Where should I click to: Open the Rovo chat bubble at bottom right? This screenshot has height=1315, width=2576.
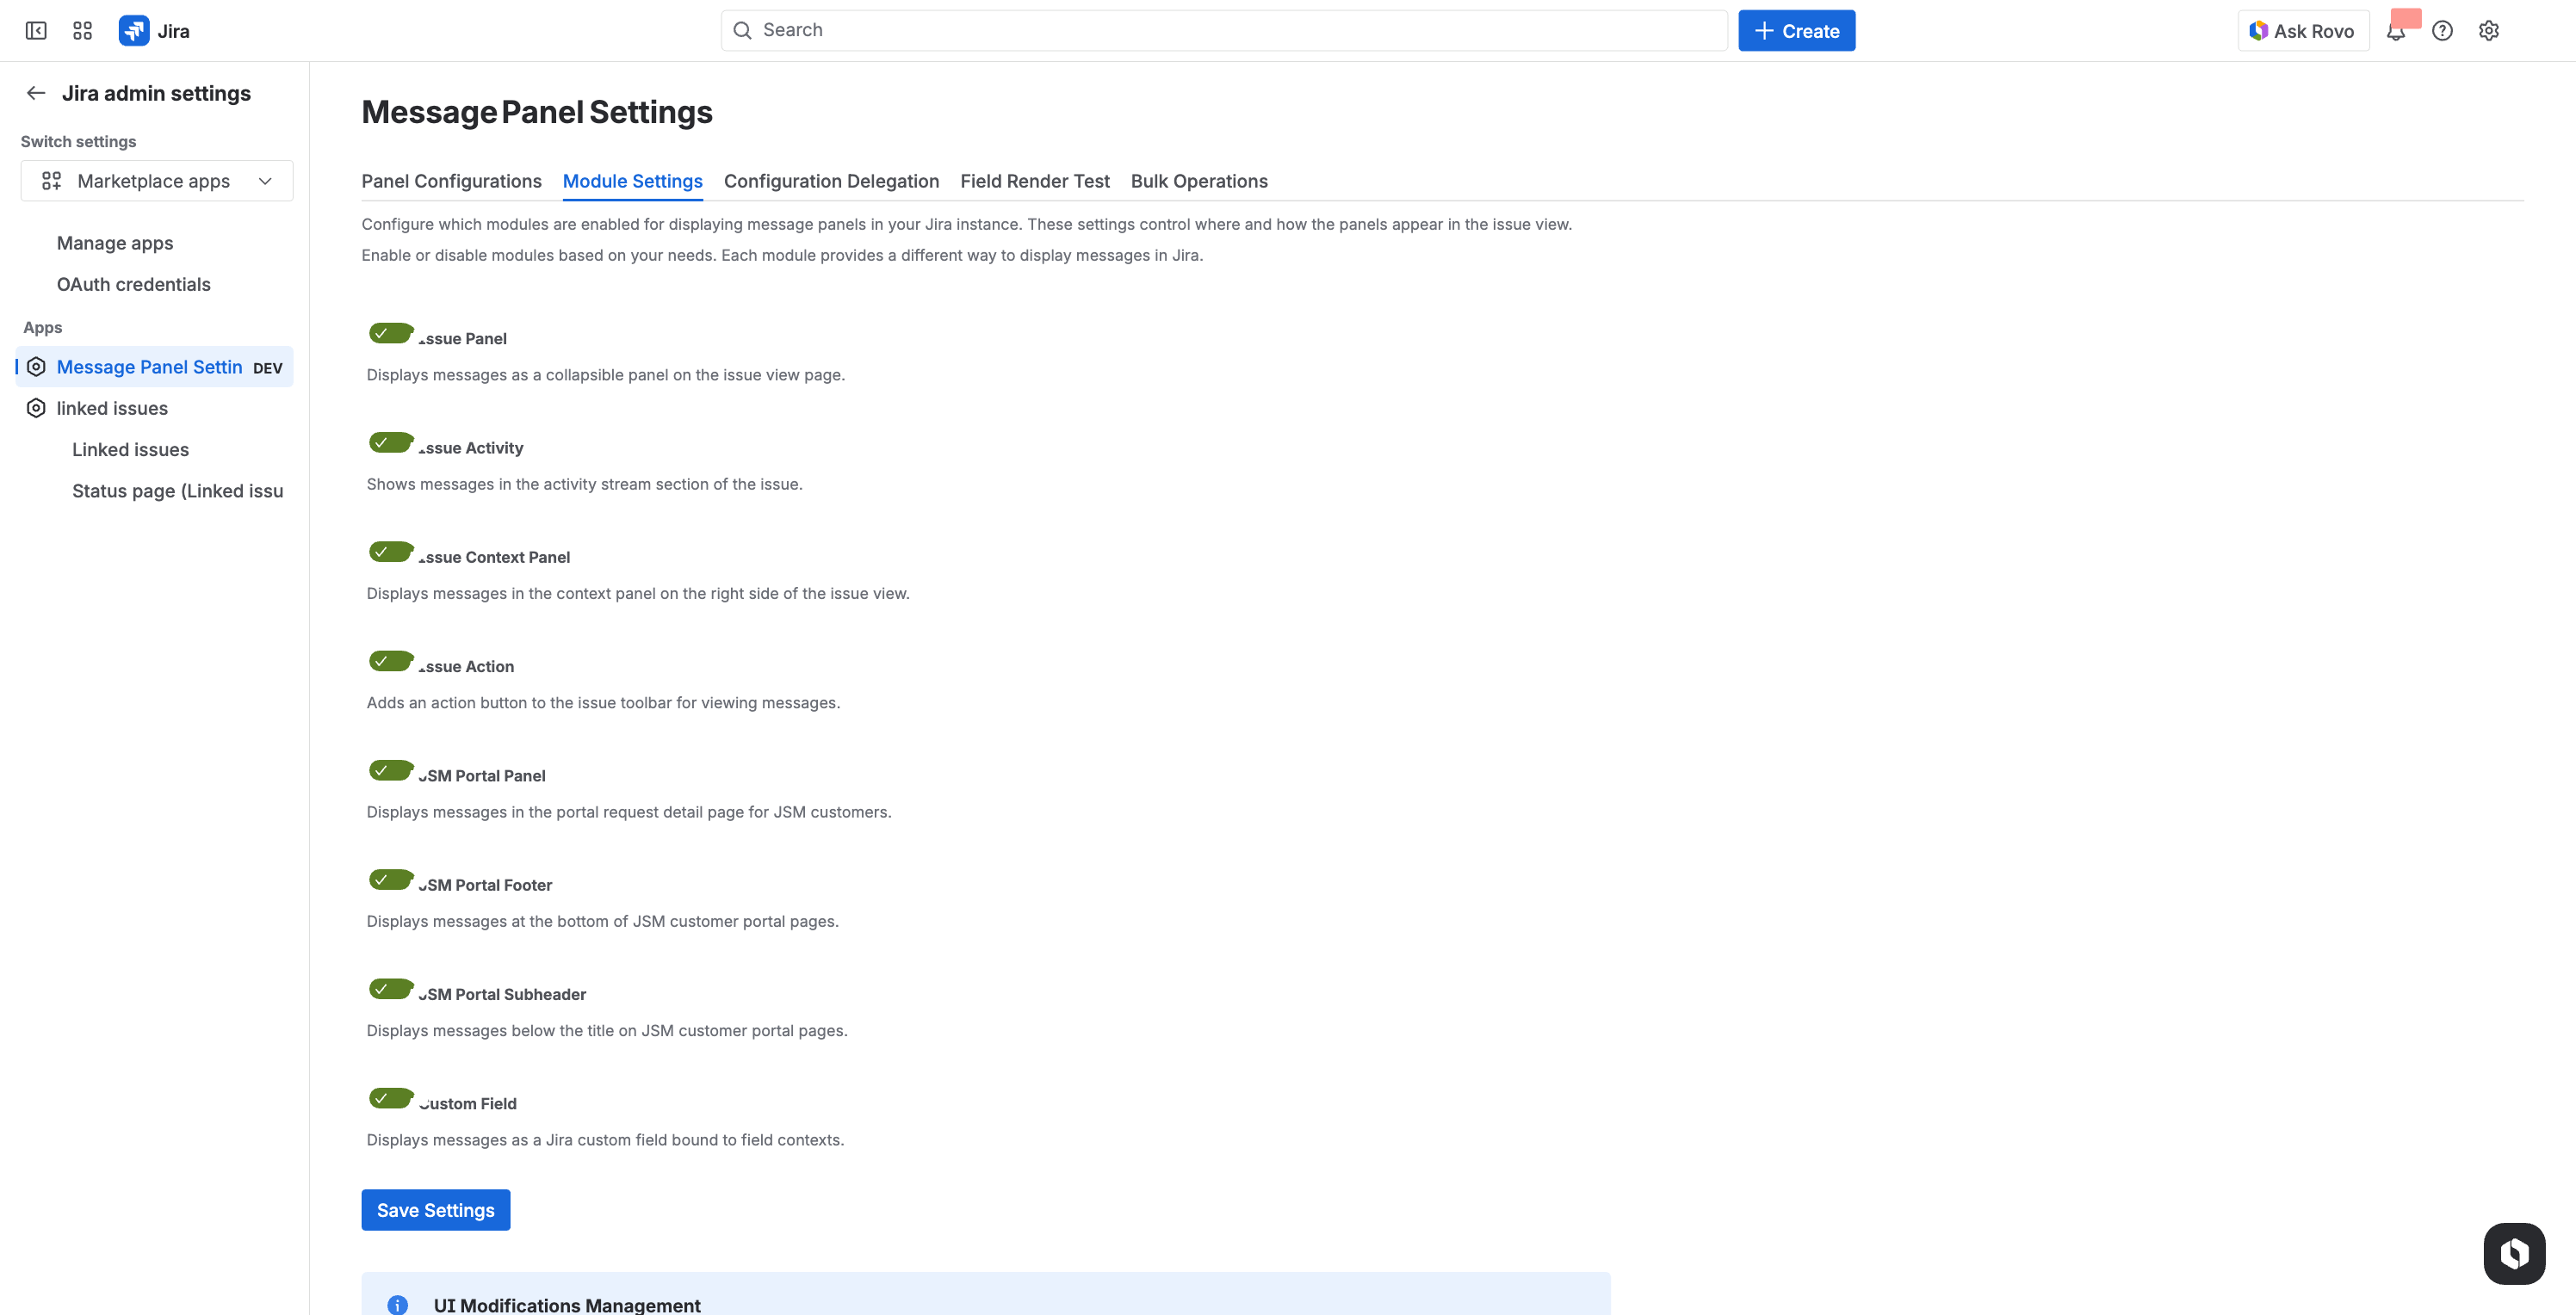[2513, 1253]
